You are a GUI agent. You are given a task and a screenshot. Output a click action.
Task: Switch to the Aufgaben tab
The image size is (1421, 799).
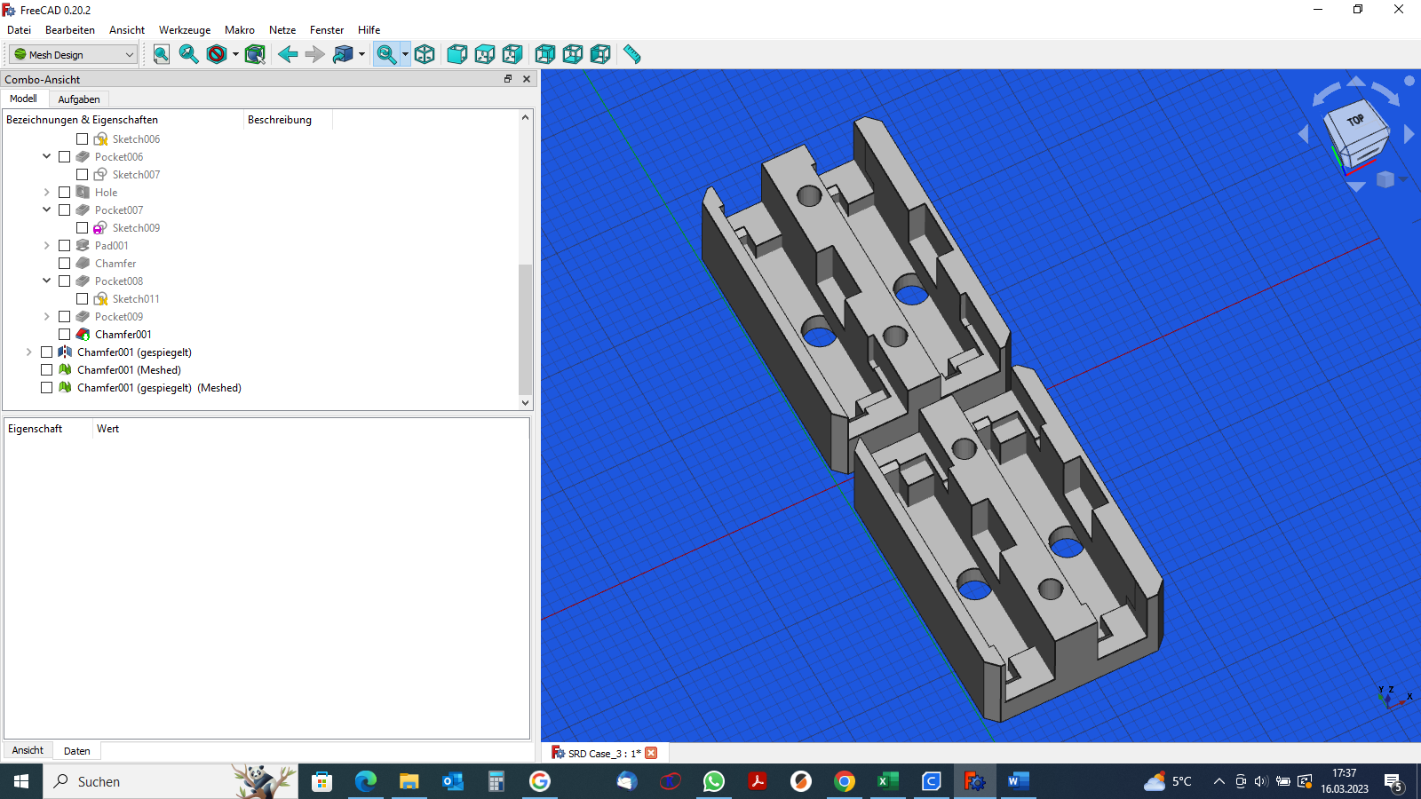coord(79,99)
